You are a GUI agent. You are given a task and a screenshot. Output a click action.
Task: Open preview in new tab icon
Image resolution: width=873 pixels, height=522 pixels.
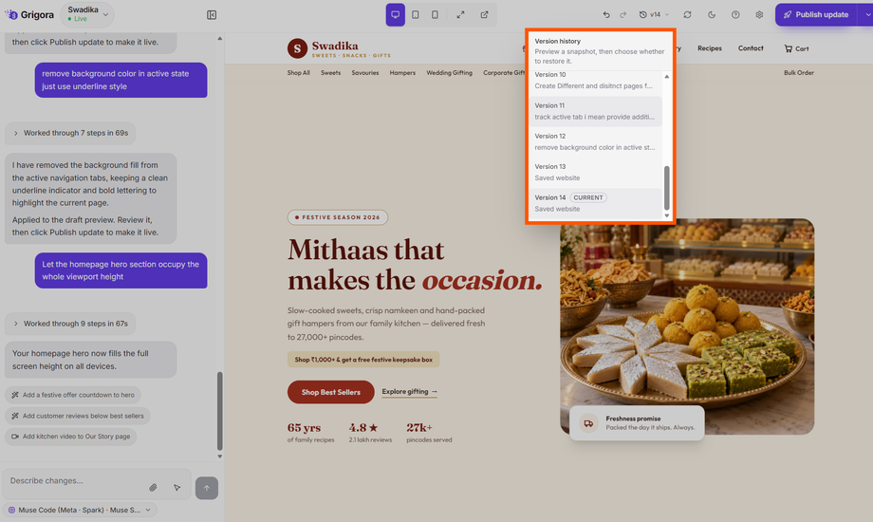click(484, 15)
